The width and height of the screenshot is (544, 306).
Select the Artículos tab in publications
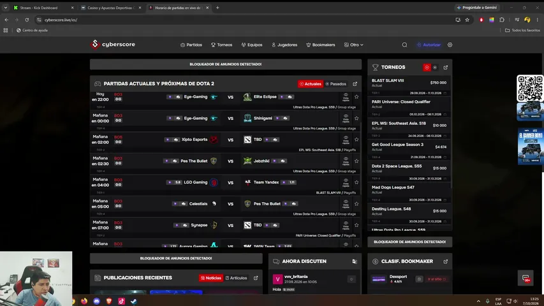[x=236, y=278]
